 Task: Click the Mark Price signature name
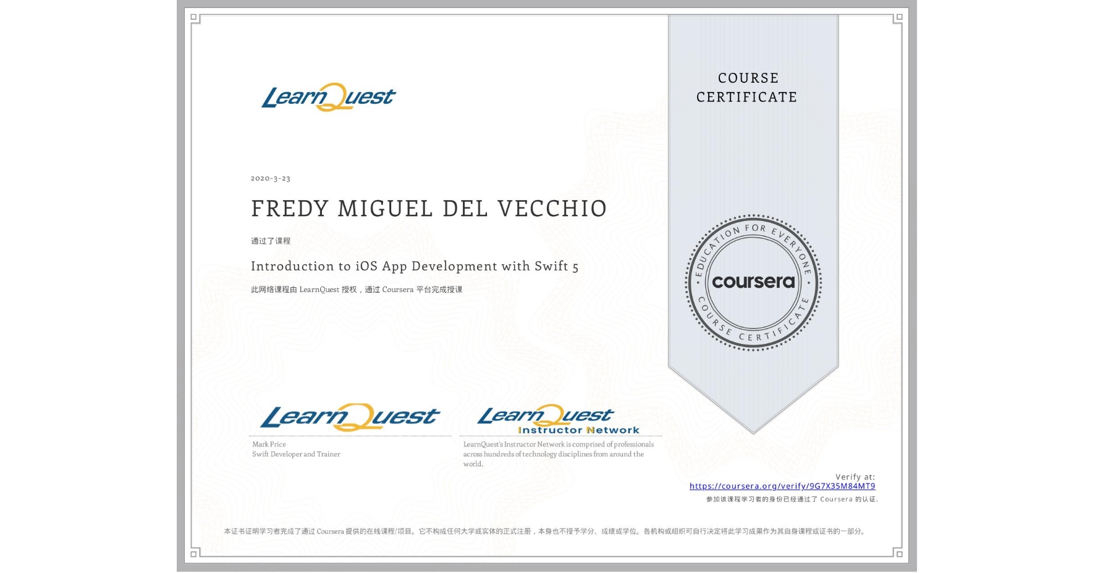click(269, 444)
